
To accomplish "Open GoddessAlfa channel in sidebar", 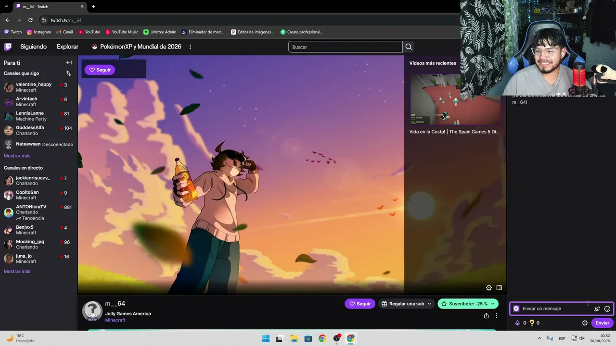I will coord(38,130).
